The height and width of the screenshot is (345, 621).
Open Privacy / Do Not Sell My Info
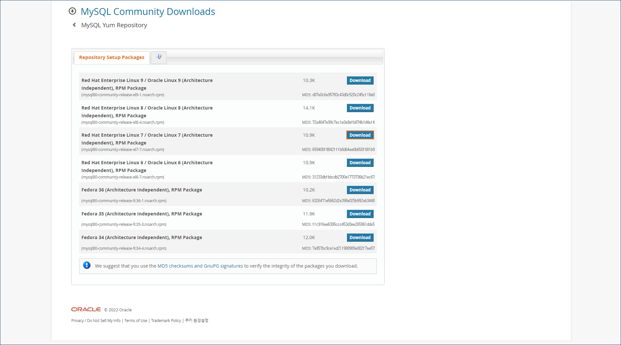[x=96, y=321]
